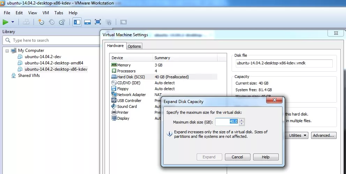Viewport: 346px width, 174px height.
Task: Click the Hard Disk drive icon
Action: (114, 77)
